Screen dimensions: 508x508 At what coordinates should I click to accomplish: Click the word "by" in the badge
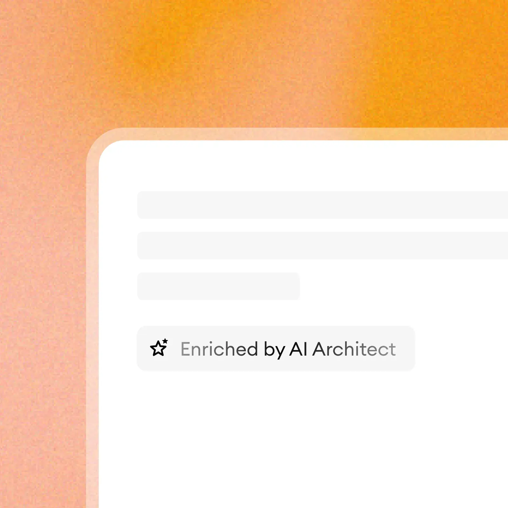coord(274,350)
